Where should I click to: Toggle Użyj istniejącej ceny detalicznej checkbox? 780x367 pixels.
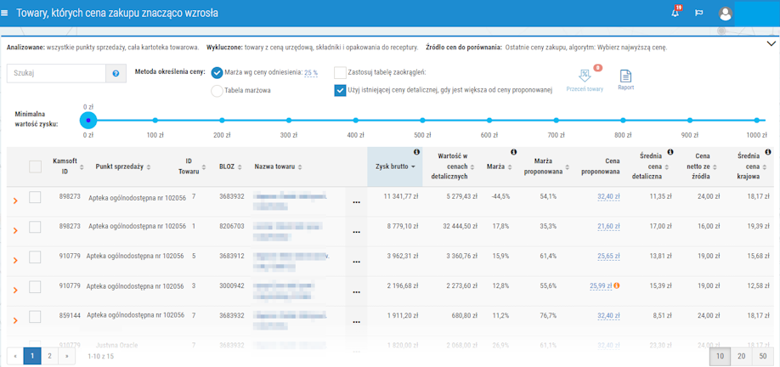point(340,90)
